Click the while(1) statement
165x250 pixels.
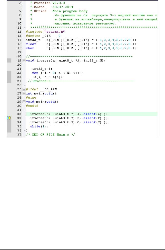(x=39, y=126)
